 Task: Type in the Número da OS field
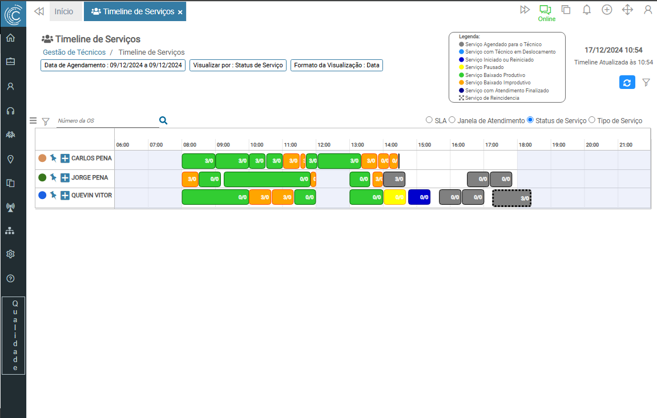point(106,121)
